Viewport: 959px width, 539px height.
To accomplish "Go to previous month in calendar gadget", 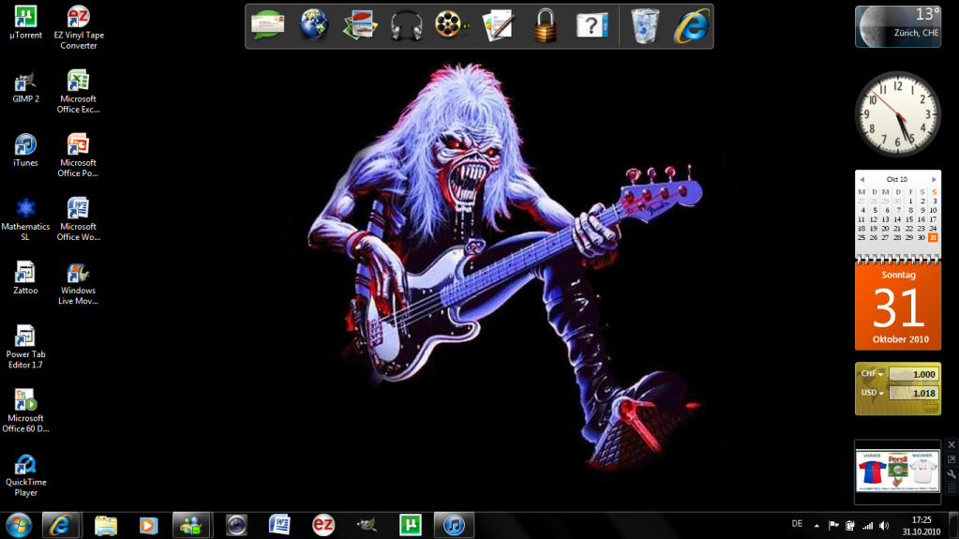I will point(862,179).
